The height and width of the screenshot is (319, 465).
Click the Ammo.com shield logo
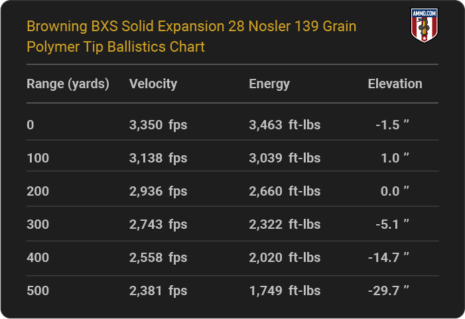click(x=425, y=25)
